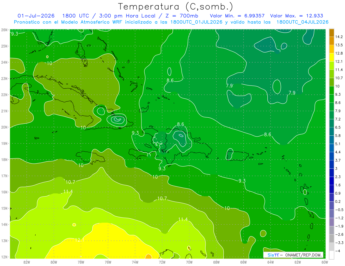The image size is (345, 266).
Task: Click the "74W" longitude axis label
Action: [135, 262]
